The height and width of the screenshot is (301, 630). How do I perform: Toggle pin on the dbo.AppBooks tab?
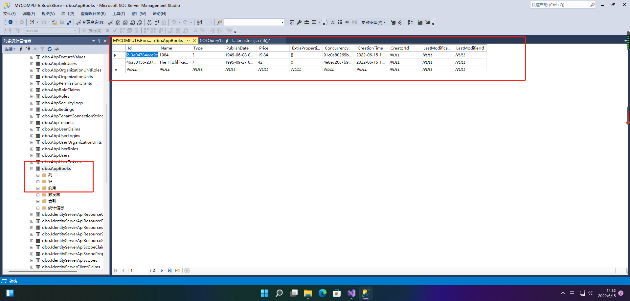pyautogui.click(x=189, y=41)
